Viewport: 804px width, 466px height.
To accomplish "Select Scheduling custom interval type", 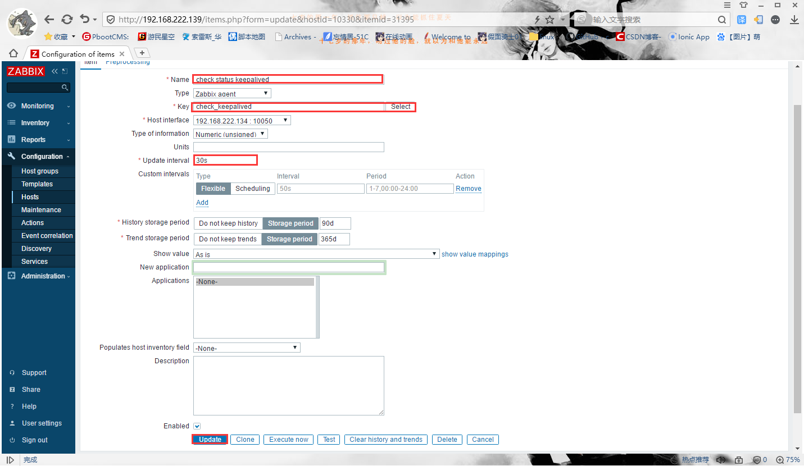I will (253, 189).
